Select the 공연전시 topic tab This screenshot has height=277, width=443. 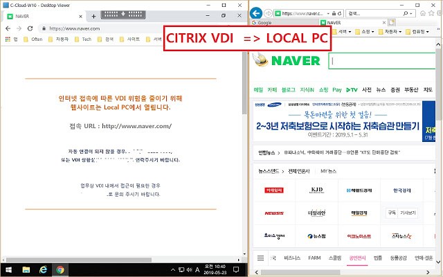357,258
